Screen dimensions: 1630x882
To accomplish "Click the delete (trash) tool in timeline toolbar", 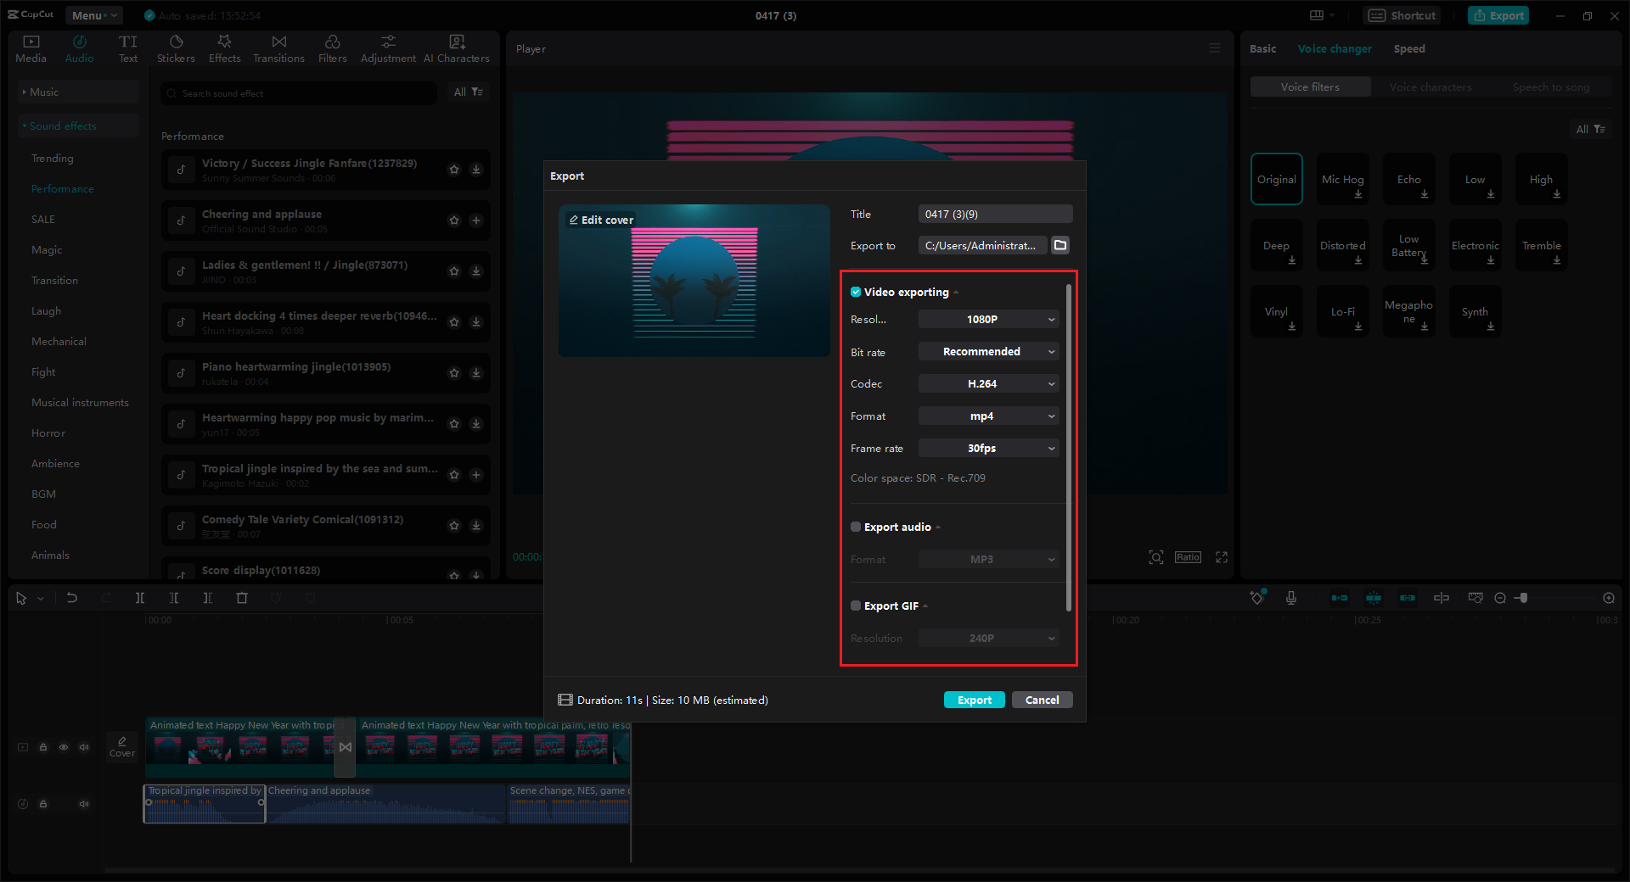I will (242, 598).
